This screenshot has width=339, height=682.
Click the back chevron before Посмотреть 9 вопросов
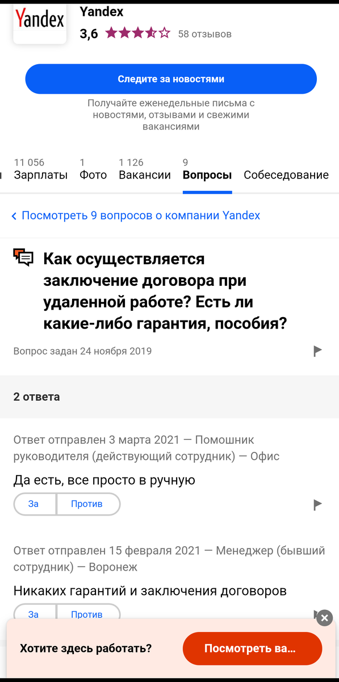tap(14, 216)
